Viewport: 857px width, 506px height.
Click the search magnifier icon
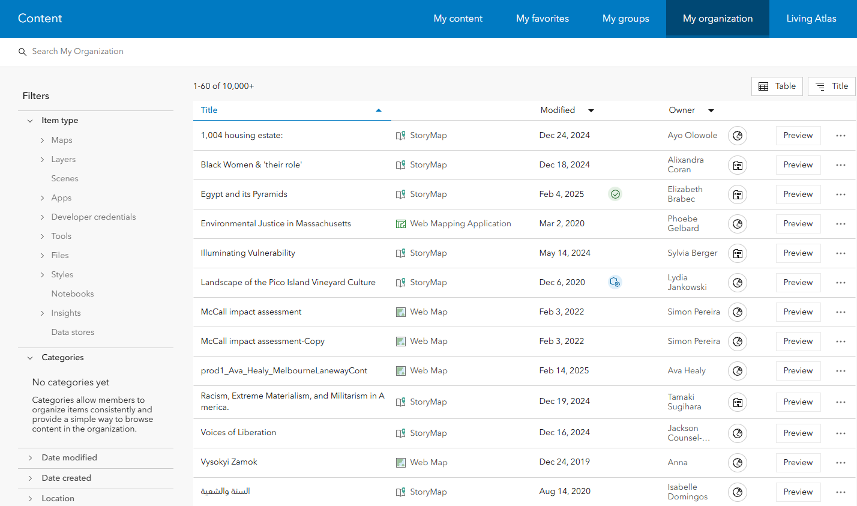click(22, 52)
